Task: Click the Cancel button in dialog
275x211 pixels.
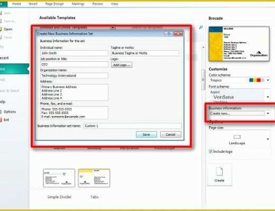Action: point(170,135)
